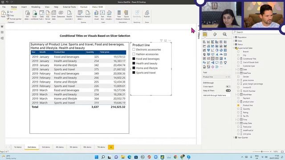This screenshot has height=160, width=285.
Task: Uncheck Home and lifestyle in slicer
Action: (134, 68)
